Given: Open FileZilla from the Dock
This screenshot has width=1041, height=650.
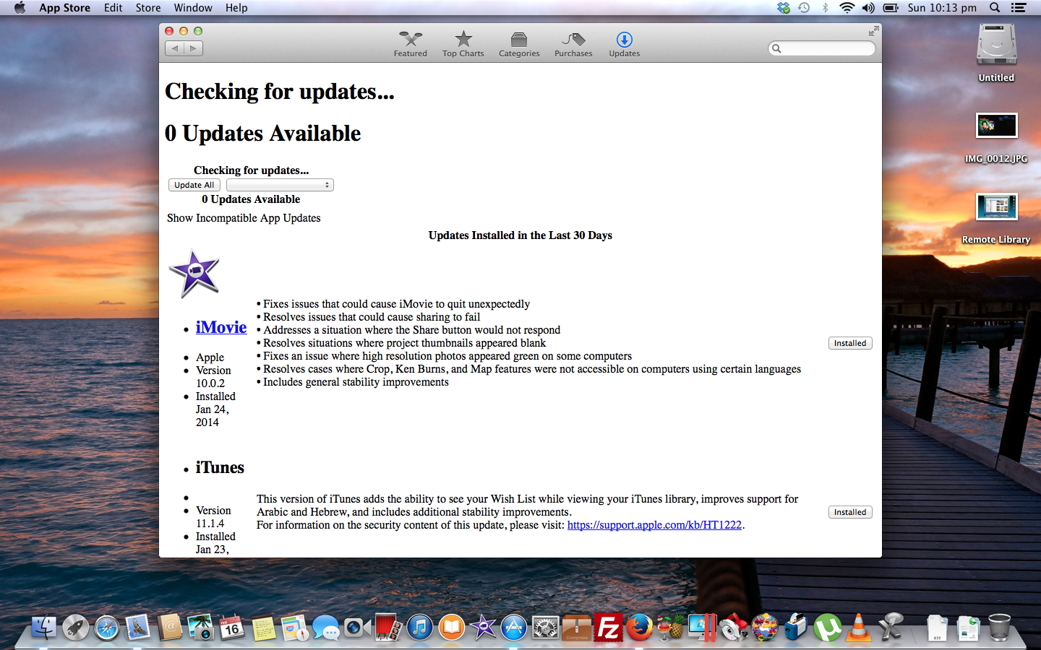Looking at the screenshot, I should pos(608,627).
